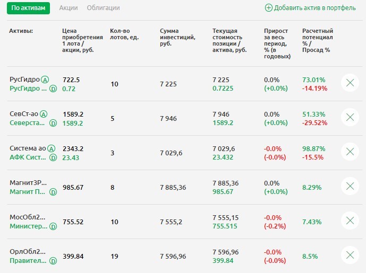This screenshot has height=273, width=366.
Task: Click the D badge under РусГидро
Action: 53,89
